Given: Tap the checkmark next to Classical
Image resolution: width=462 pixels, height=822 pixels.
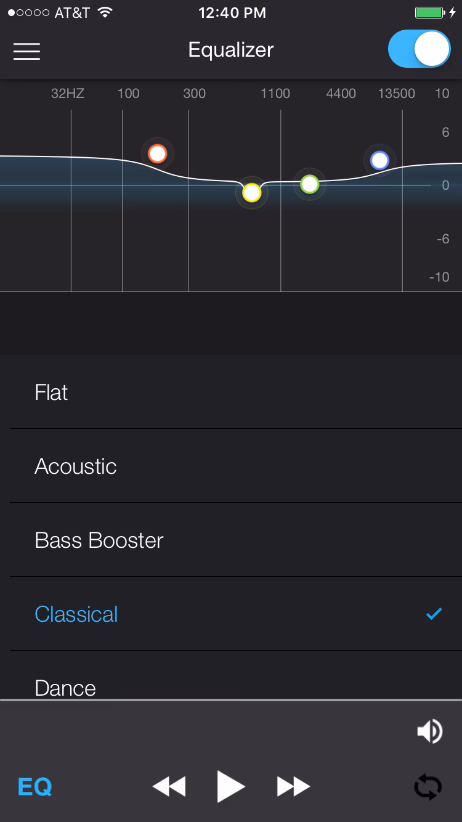Looking at the screenshot, I should pyautogui.click(x=433, y=614).
